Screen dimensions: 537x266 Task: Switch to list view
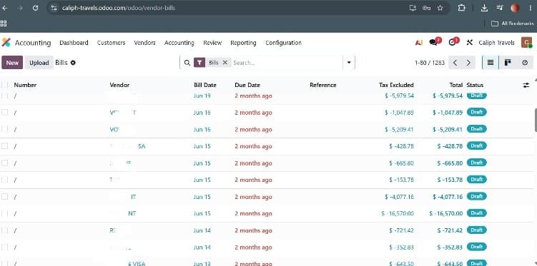pyautogui.click(x=491, y=63)
